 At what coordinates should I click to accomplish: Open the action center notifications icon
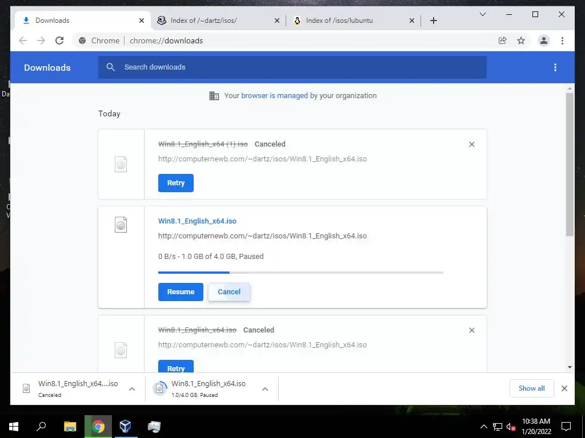(566, 427)
